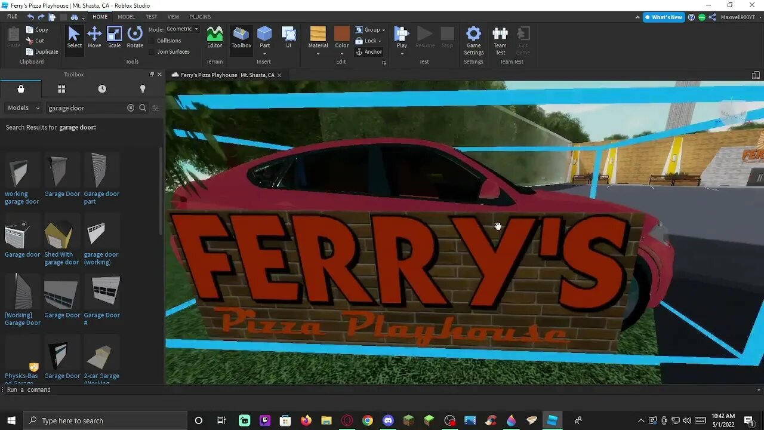Toggle Anchor on selected part
The height and width of the screenshot is (430, 764).
click(x=369, y=52)
